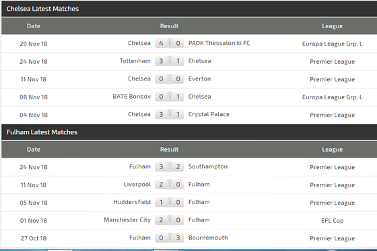Viewport: 377px width, 251px height.
Task: Click the Crystal Palace team name
Action: (x=209, y=114)
